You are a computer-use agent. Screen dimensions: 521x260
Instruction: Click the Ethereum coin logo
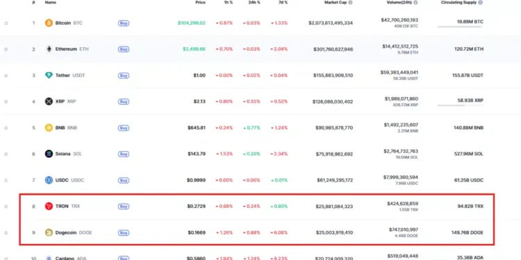click(49, 49)
